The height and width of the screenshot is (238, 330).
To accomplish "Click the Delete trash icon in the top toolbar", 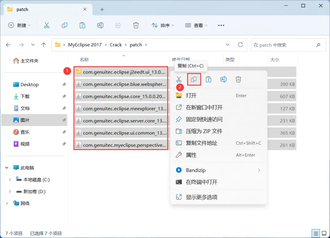I will [136, 25].
